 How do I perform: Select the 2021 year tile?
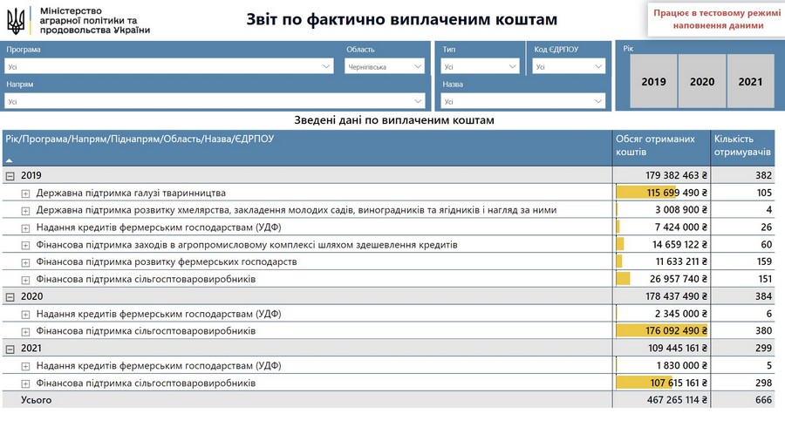(750, 81)
